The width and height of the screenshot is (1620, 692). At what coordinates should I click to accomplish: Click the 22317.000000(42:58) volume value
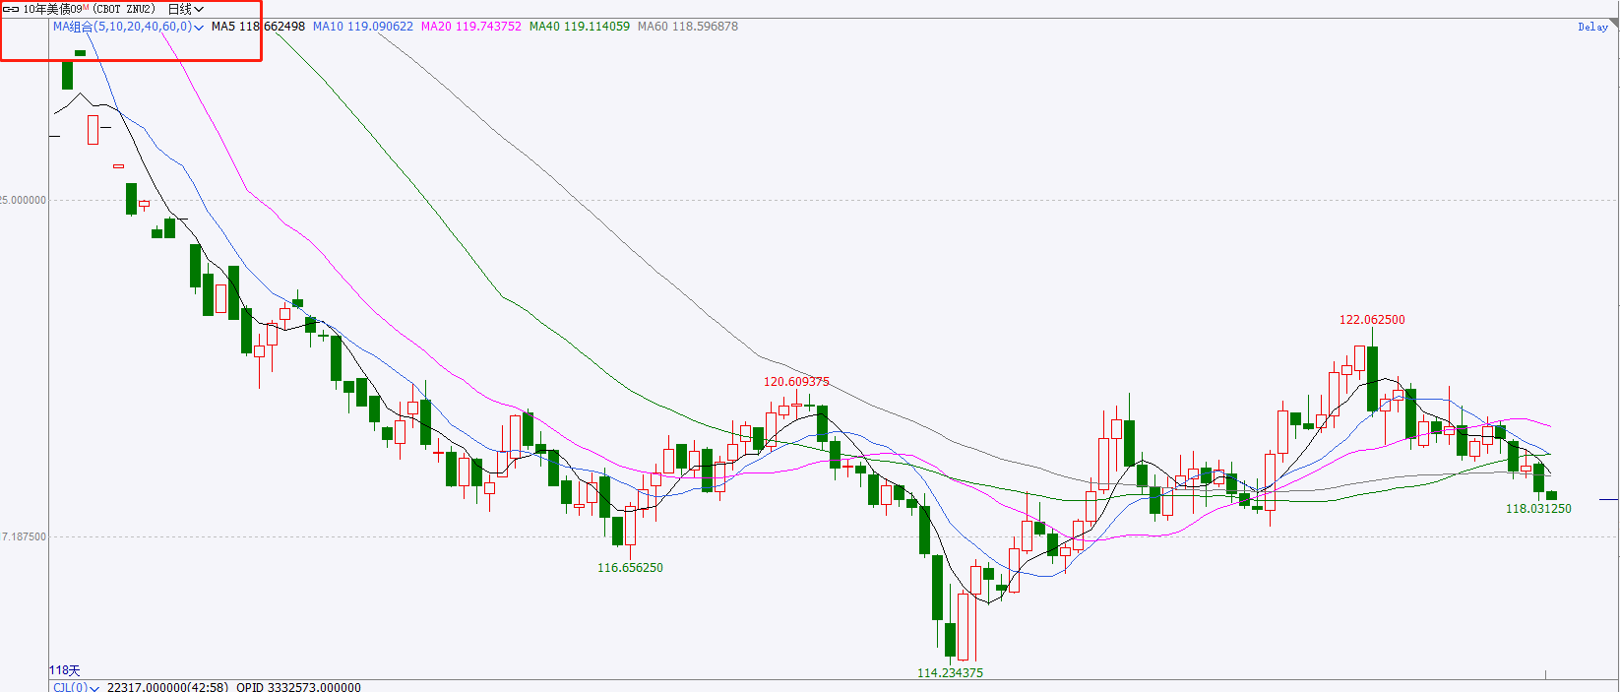[167, 687]
